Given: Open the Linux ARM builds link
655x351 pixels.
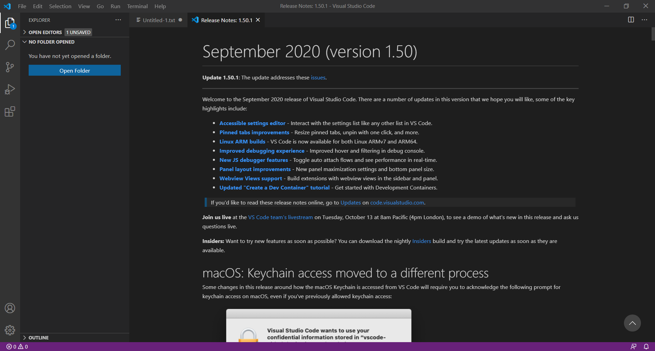Looking at the screenshot, I should pyautogui.click(x=242, y=142).
